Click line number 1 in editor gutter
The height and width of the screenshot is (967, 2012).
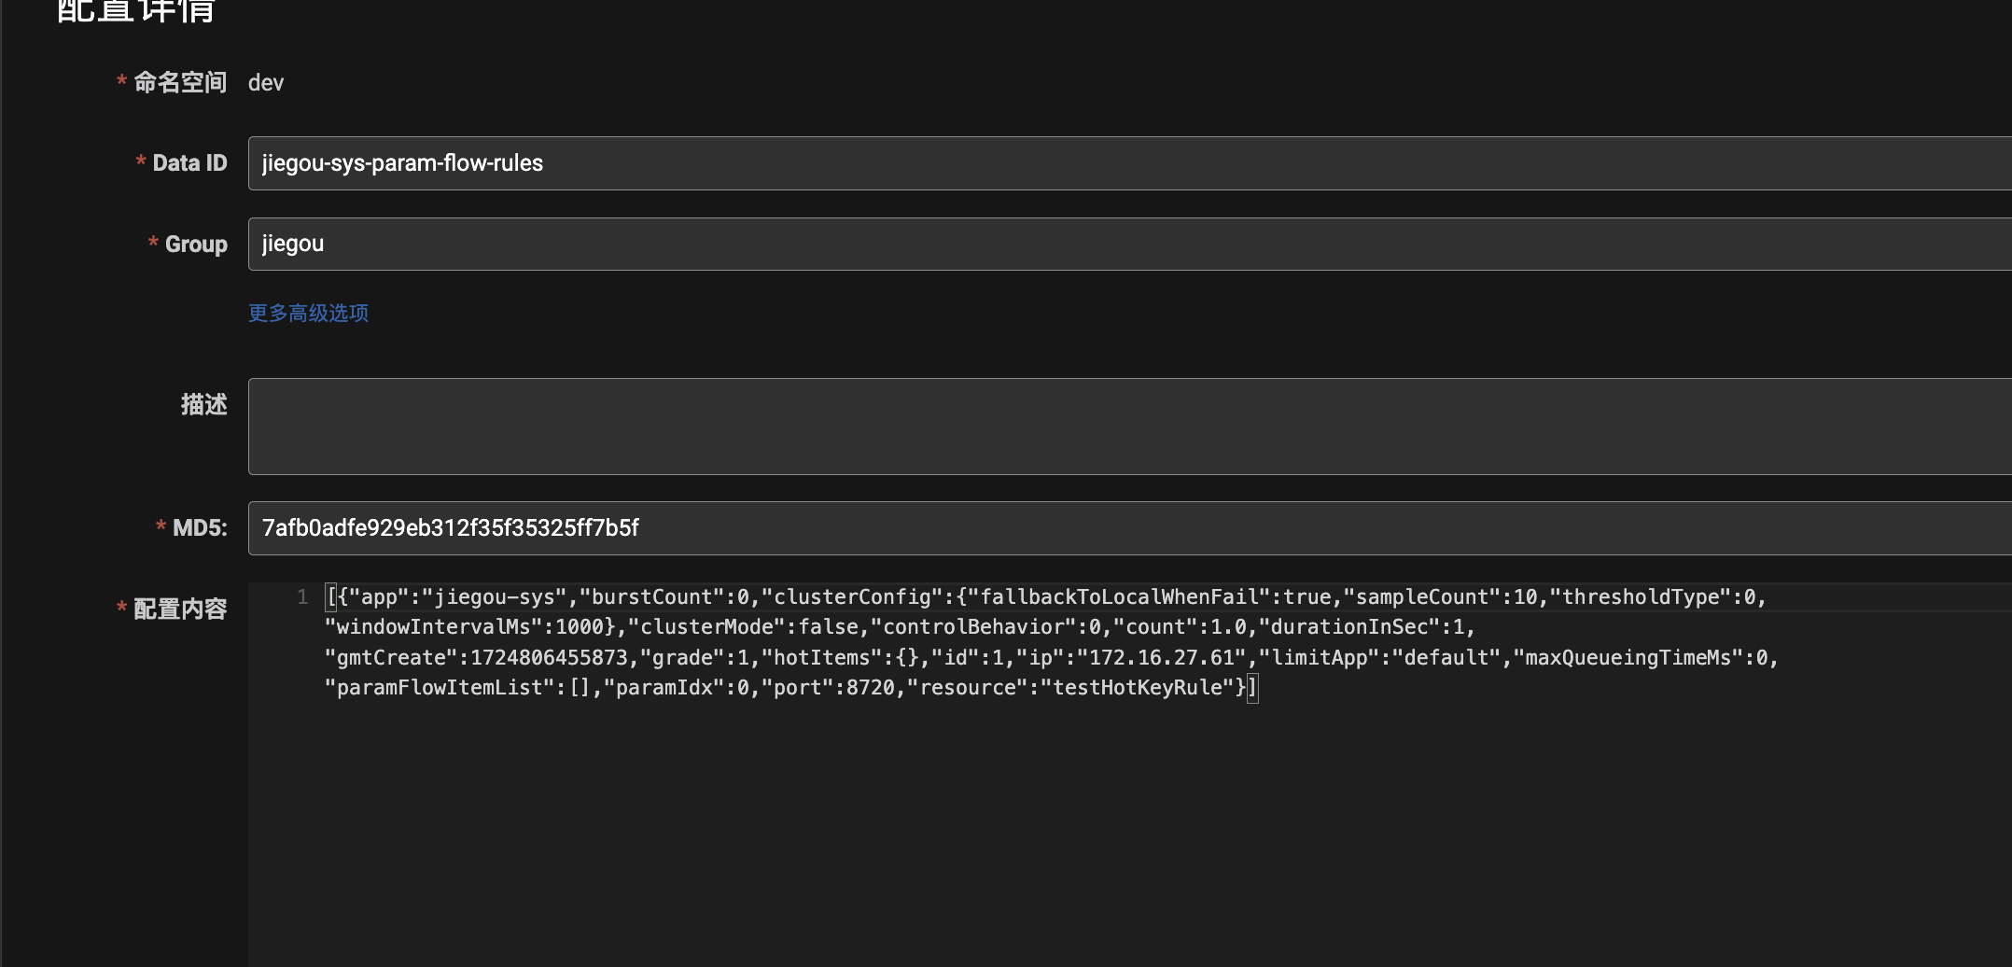tap(302, 597)
